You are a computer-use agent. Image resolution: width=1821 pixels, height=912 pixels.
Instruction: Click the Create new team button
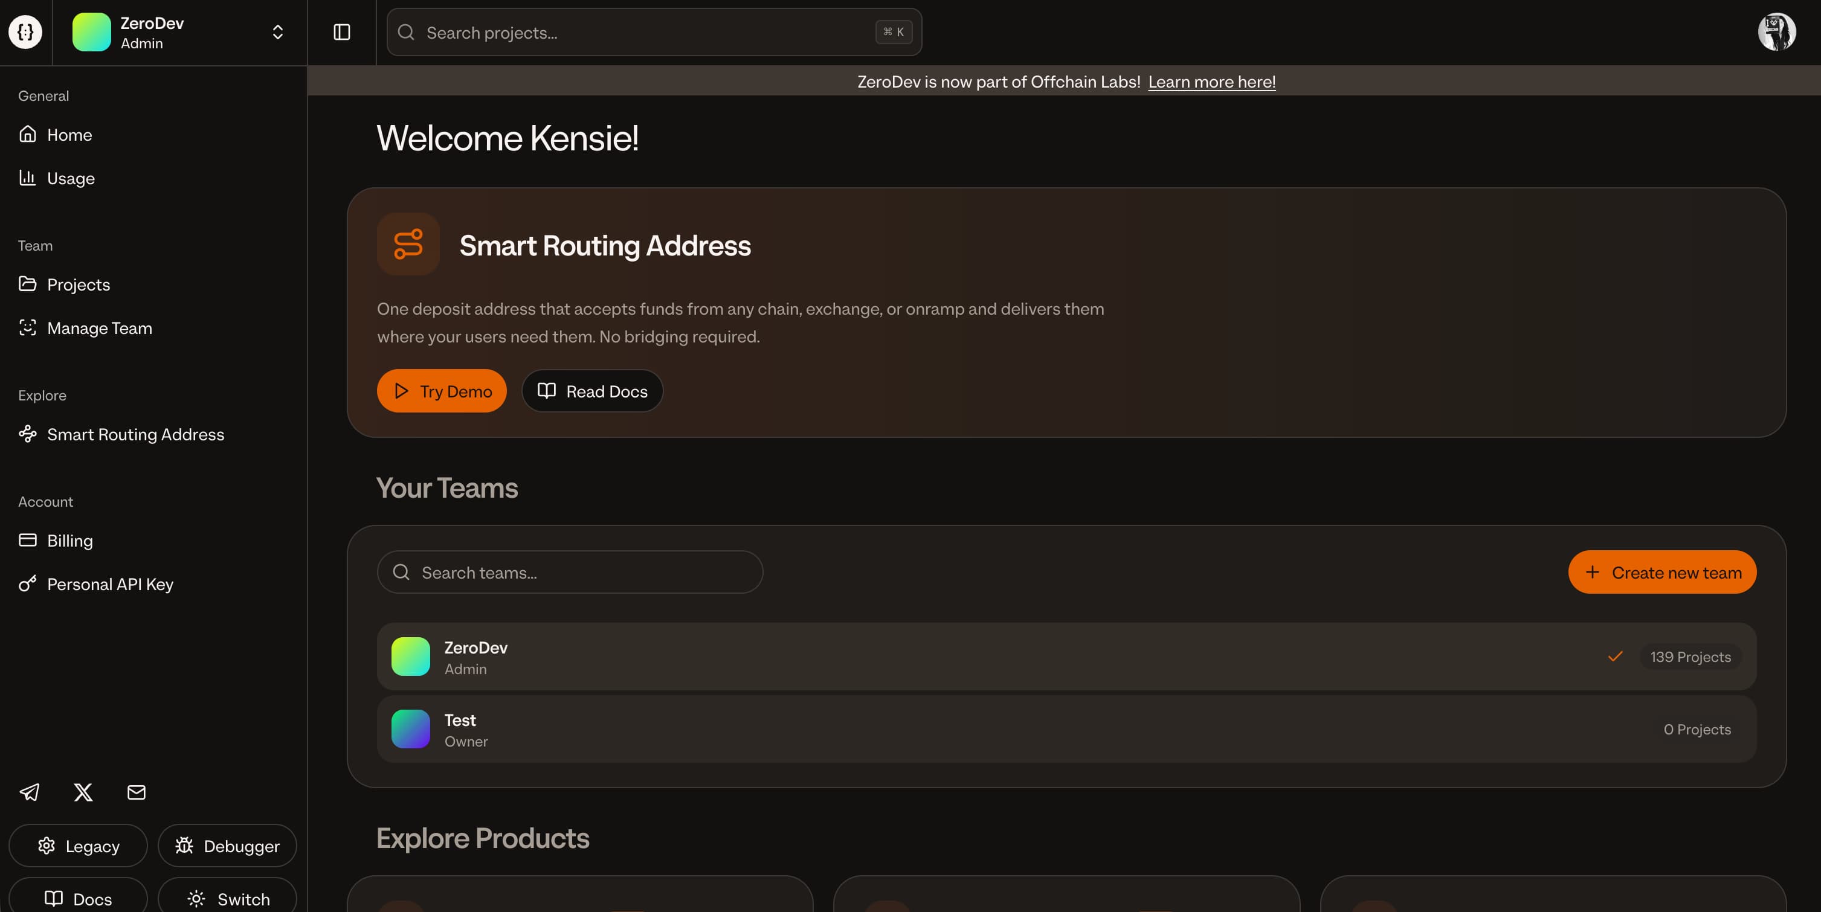pos(1662,572)
